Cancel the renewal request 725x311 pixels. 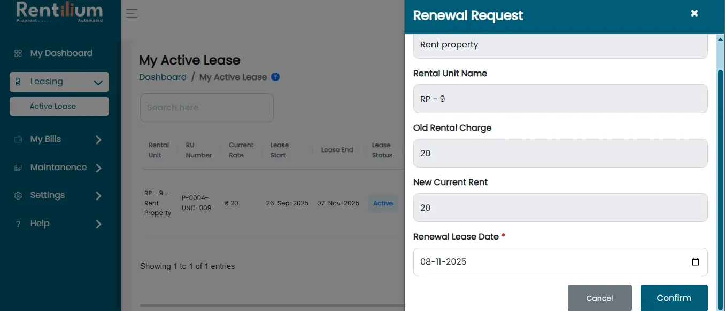click(600, 298)
